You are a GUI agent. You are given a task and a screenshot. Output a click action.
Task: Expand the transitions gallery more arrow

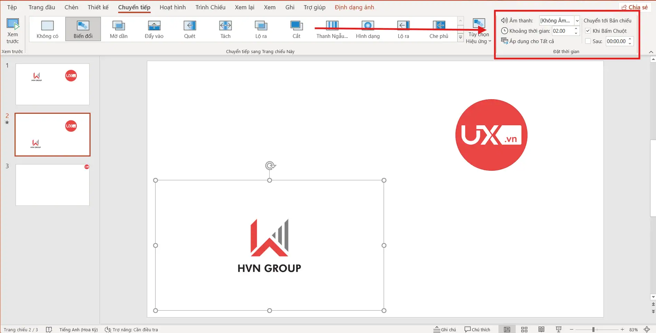tap(460, 37)
